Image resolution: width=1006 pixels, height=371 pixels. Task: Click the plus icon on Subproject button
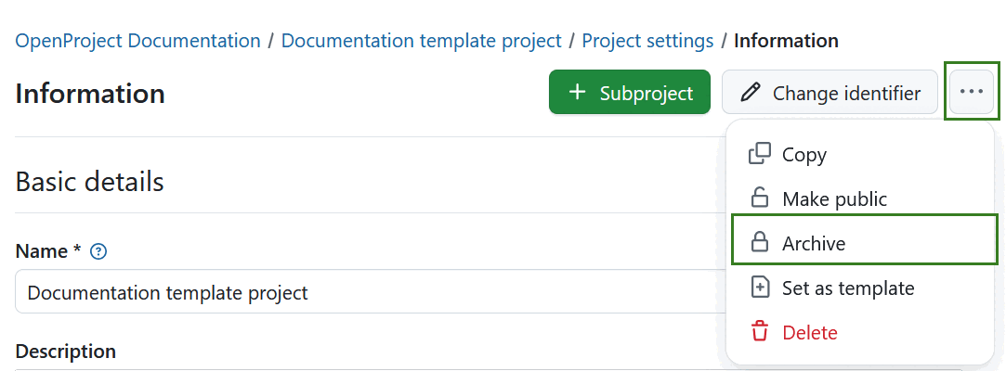click(x=578, y=93)
